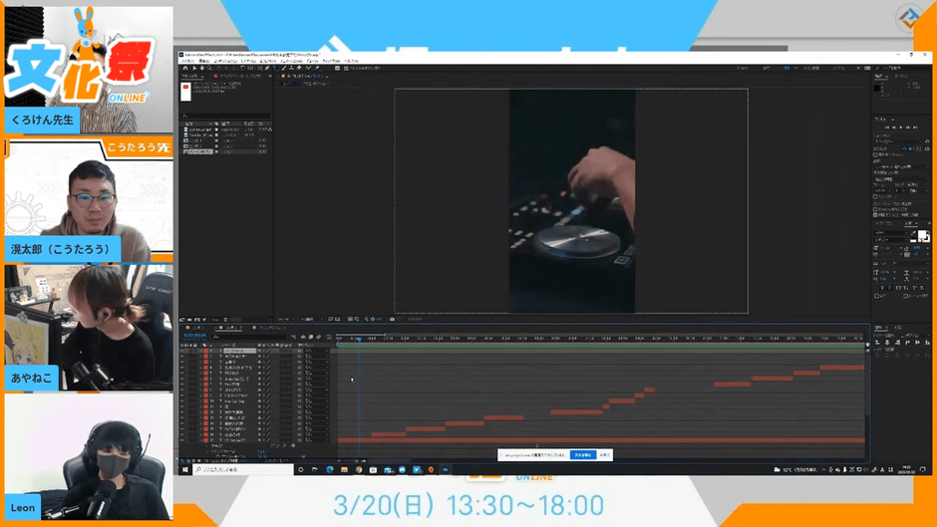Choose the Hand tool in the toolbar

200,68
